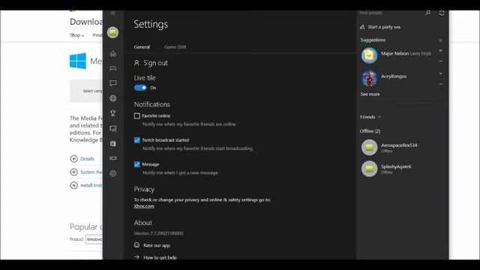Click the party icon beside Start a party
The width and height of the screenshot is (480, 270).
pyautogui.click(x=362, y=27)
